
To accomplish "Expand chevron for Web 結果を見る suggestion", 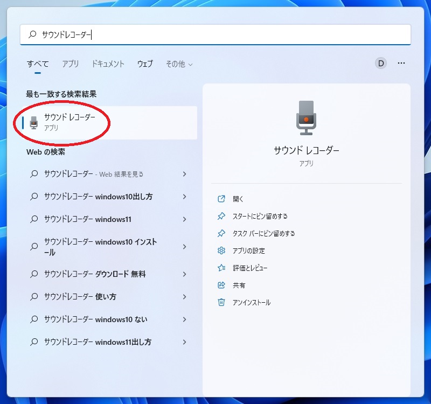I will [184, 174].
